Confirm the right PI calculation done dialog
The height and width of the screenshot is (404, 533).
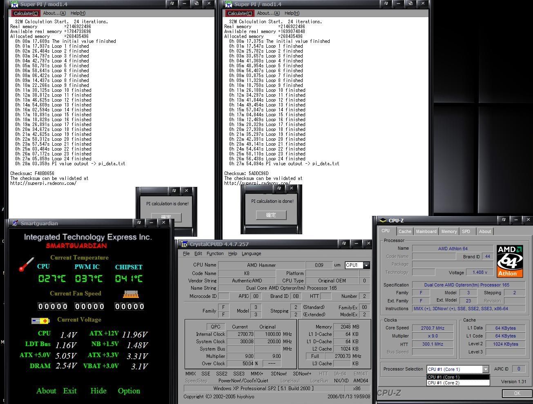pos(271,215)
